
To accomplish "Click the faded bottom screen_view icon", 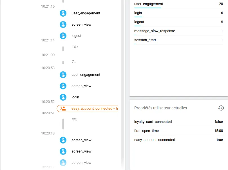I will coord(63,163).
